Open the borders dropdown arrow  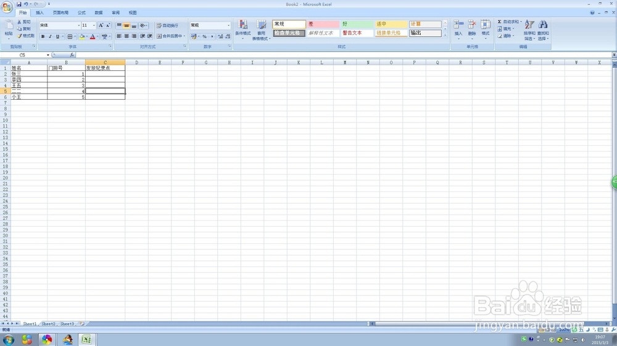[x=75, y=36]
